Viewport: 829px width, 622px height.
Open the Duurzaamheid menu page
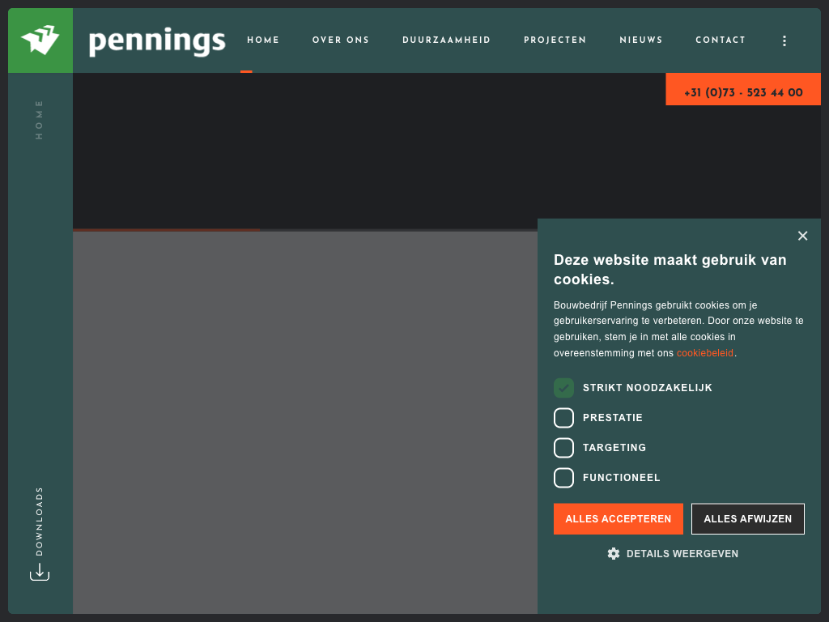446,40
